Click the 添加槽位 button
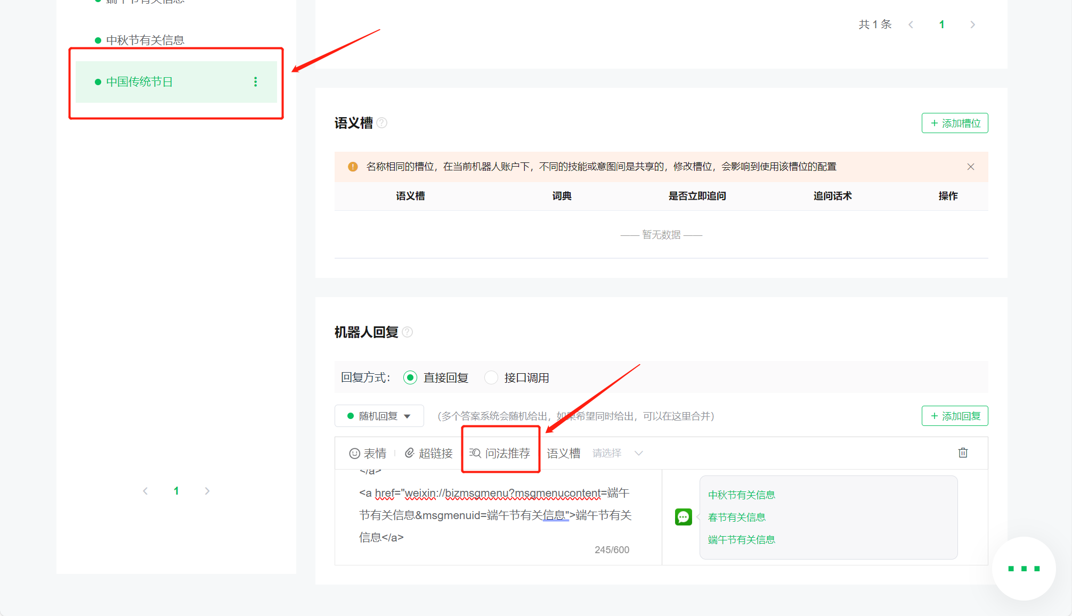1072x616 pixels. click(955, 123)
